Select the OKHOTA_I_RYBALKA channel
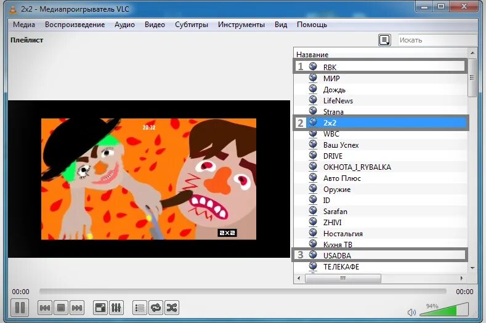 coord(381,167)
